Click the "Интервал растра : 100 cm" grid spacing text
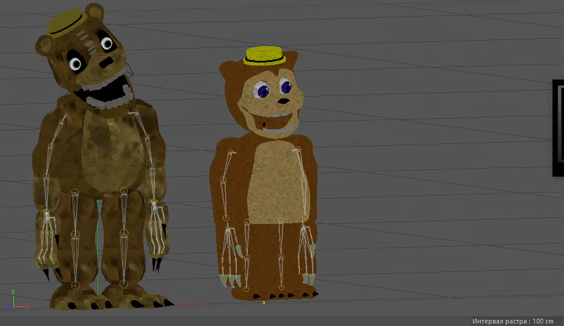The width and height of the screenshot is (564, 326). tap(513, 321)
